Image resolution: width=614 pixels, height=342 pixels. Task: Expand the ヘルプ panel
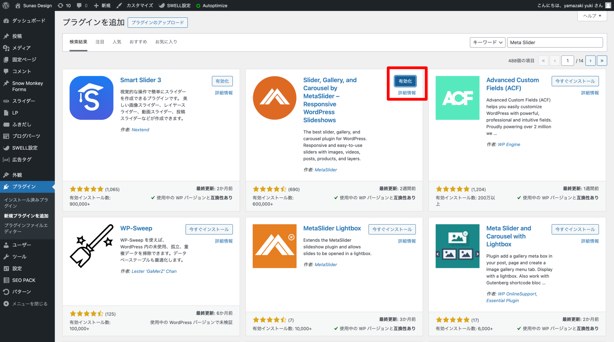592,16
